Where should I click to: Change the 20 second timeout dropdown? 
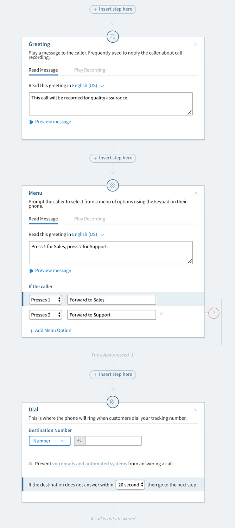(131, 485)
